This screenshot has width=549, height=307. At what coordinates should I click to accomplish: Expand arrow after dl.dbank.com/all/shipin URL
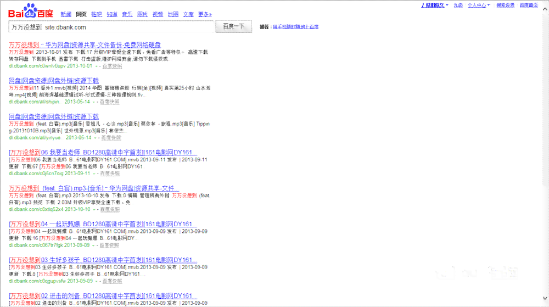point(93,102)
